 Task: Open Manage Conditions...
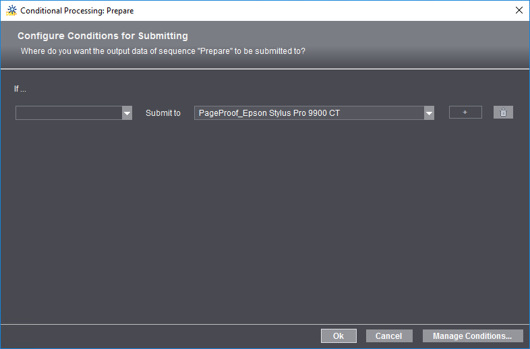[x=473, y=336]
